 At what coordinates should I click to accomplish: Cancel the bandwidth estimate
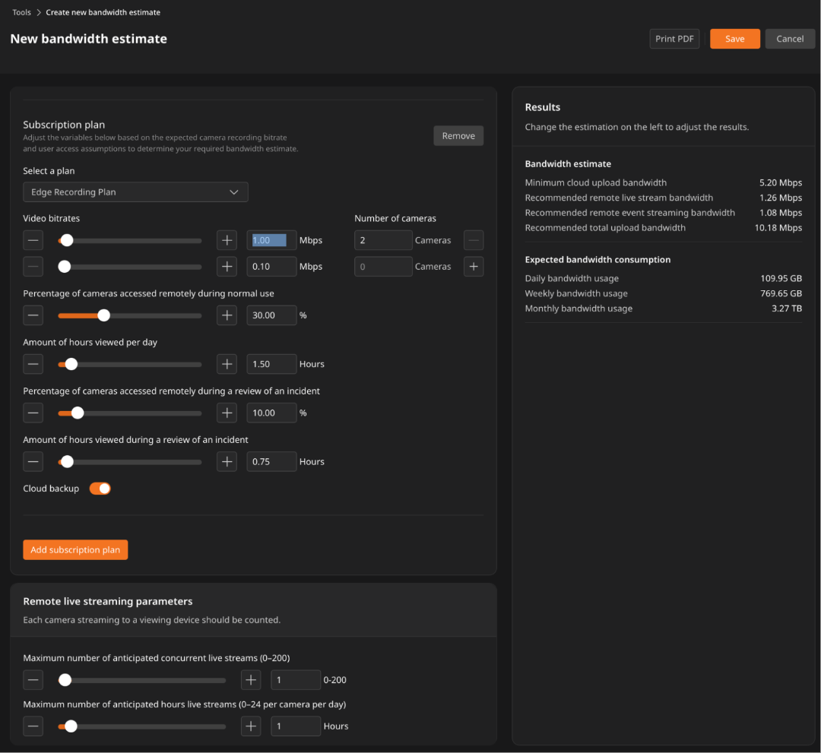point(790,39)
